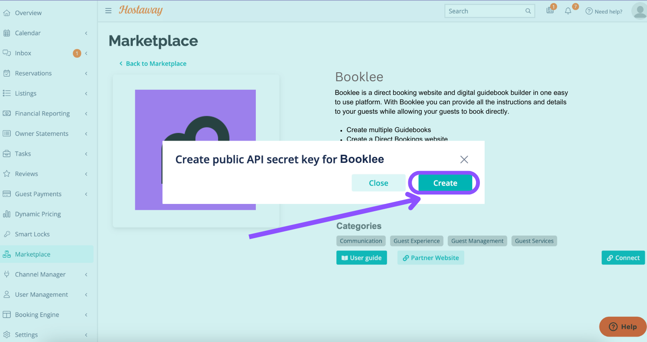Go Back to Marketplace link
This screenshot has width=647, height=342.
pyautogui.click(x=153, y=63)
